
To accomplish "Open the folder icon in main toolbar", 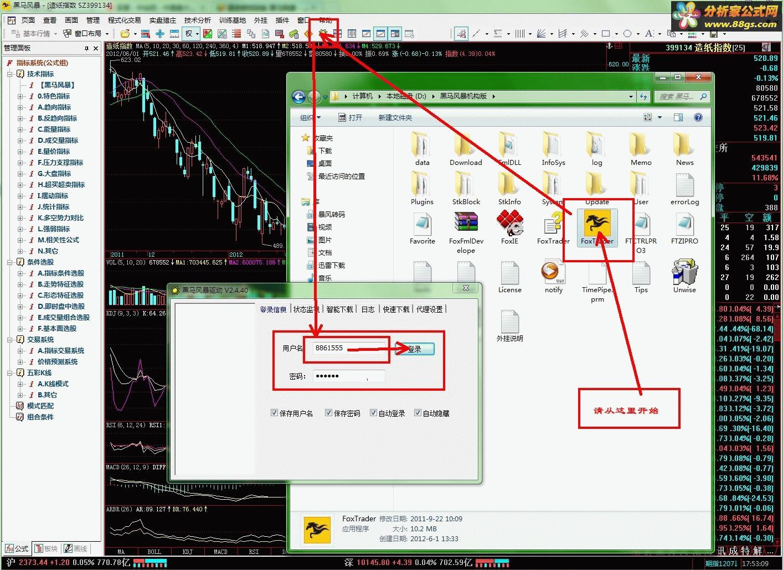I will tap(125, 34).
